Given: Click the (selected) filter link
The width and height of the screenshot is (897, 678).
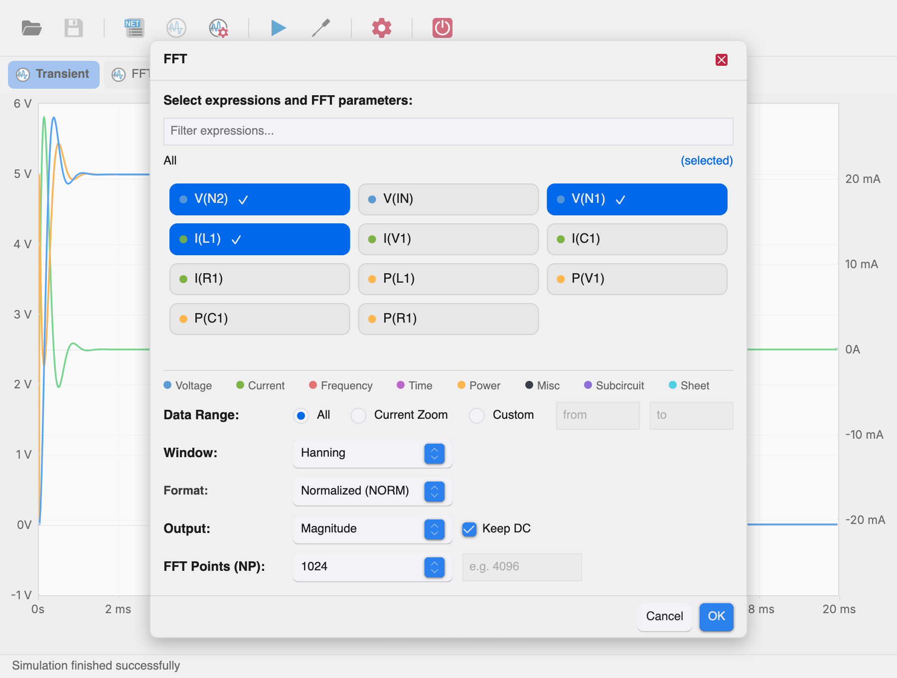Looking at the screenshot, I should tap(707, 161).
